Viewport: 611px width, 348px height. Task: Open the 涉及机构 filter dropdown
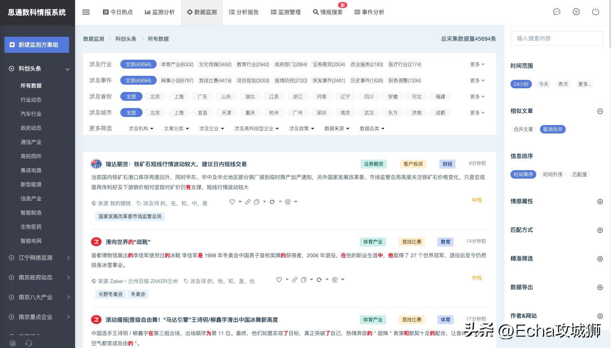click(x=141, y=128)
